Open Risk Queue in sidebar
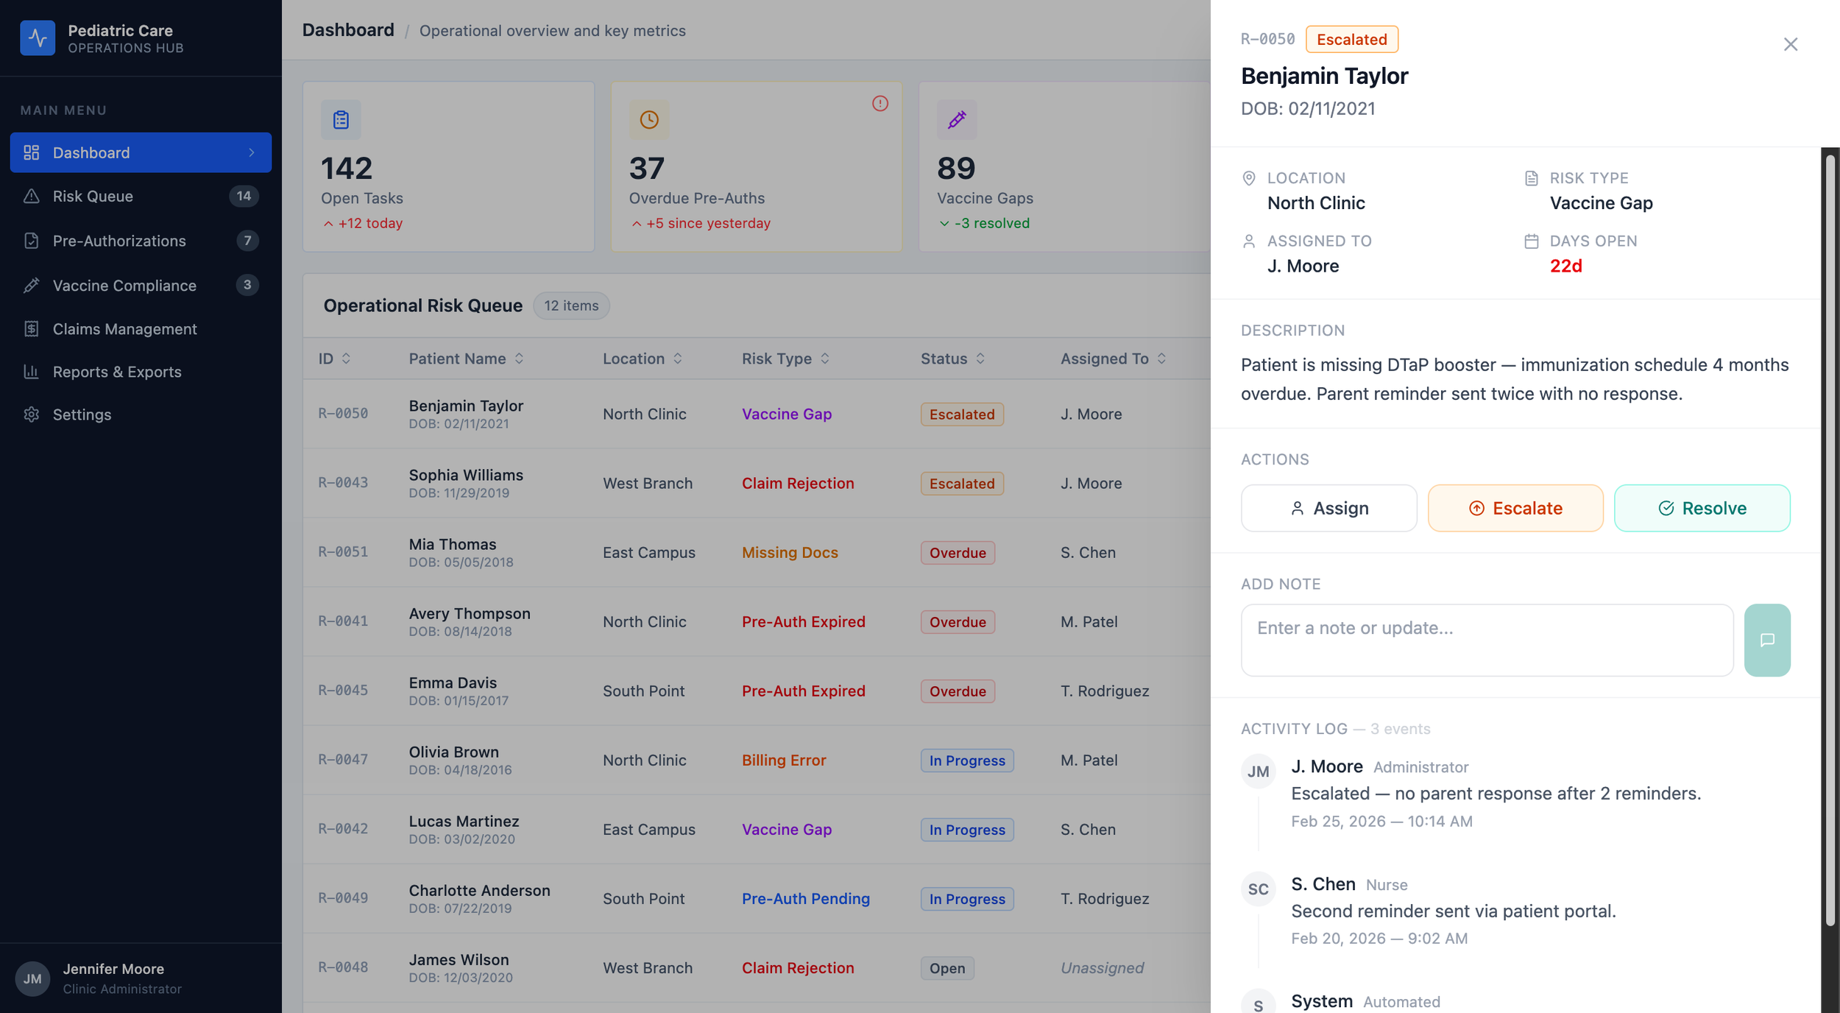Image resolution: width=1840 pixels, height=1013 pixels. 93,196
